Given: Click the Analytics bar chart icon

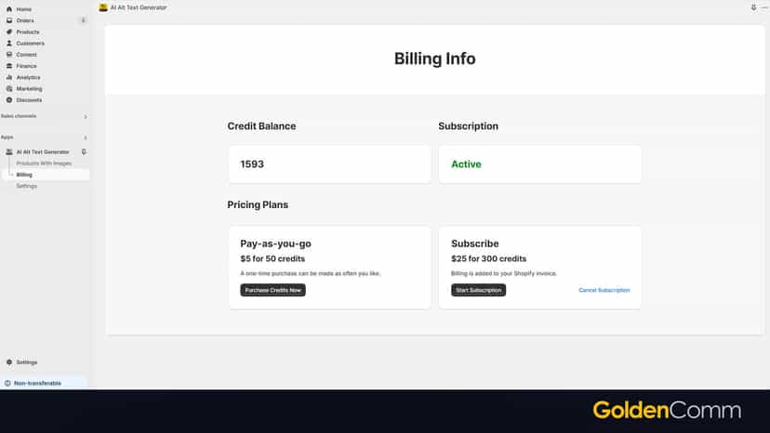Looking at the screenshot, I should [x=9, y=77].
